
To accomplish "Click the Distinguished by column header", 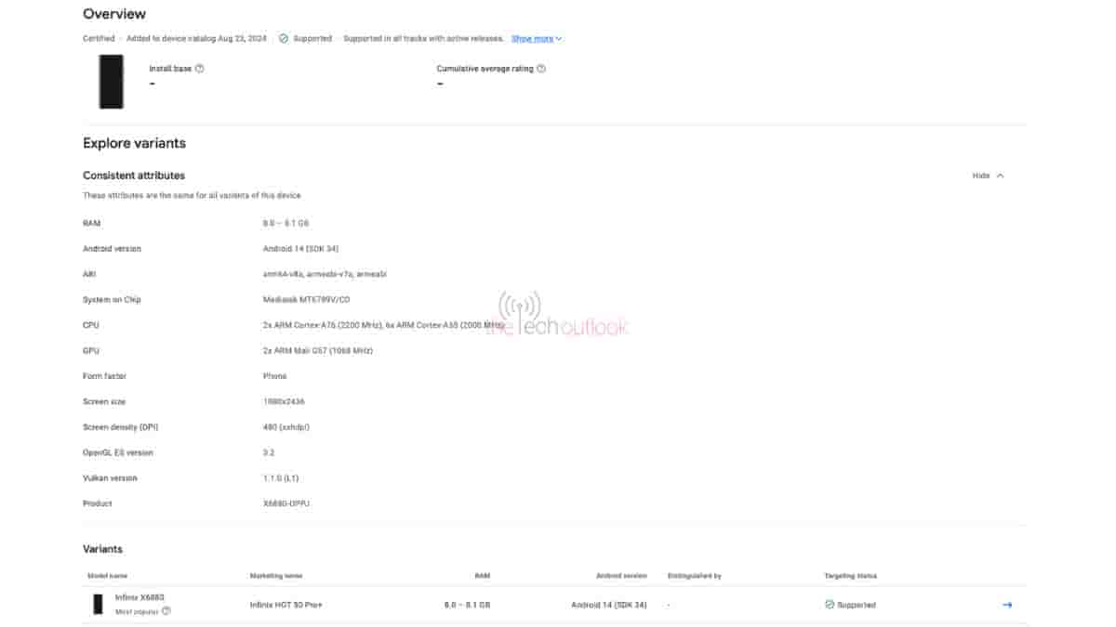I will (x=695, y=576).
